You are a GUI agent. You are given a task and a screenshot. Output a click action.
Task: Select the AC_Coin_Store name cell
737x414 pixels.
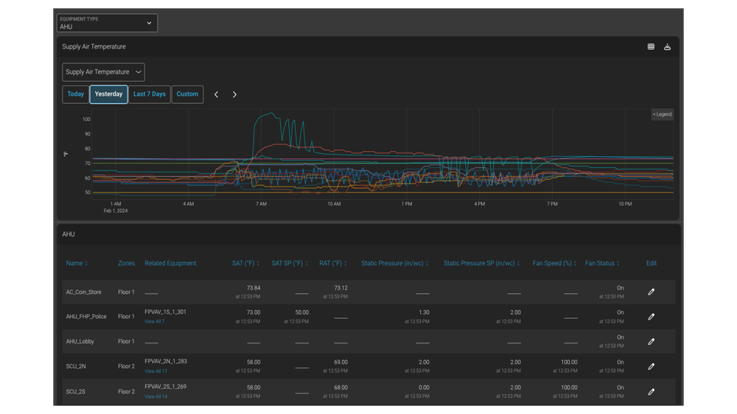84,292
